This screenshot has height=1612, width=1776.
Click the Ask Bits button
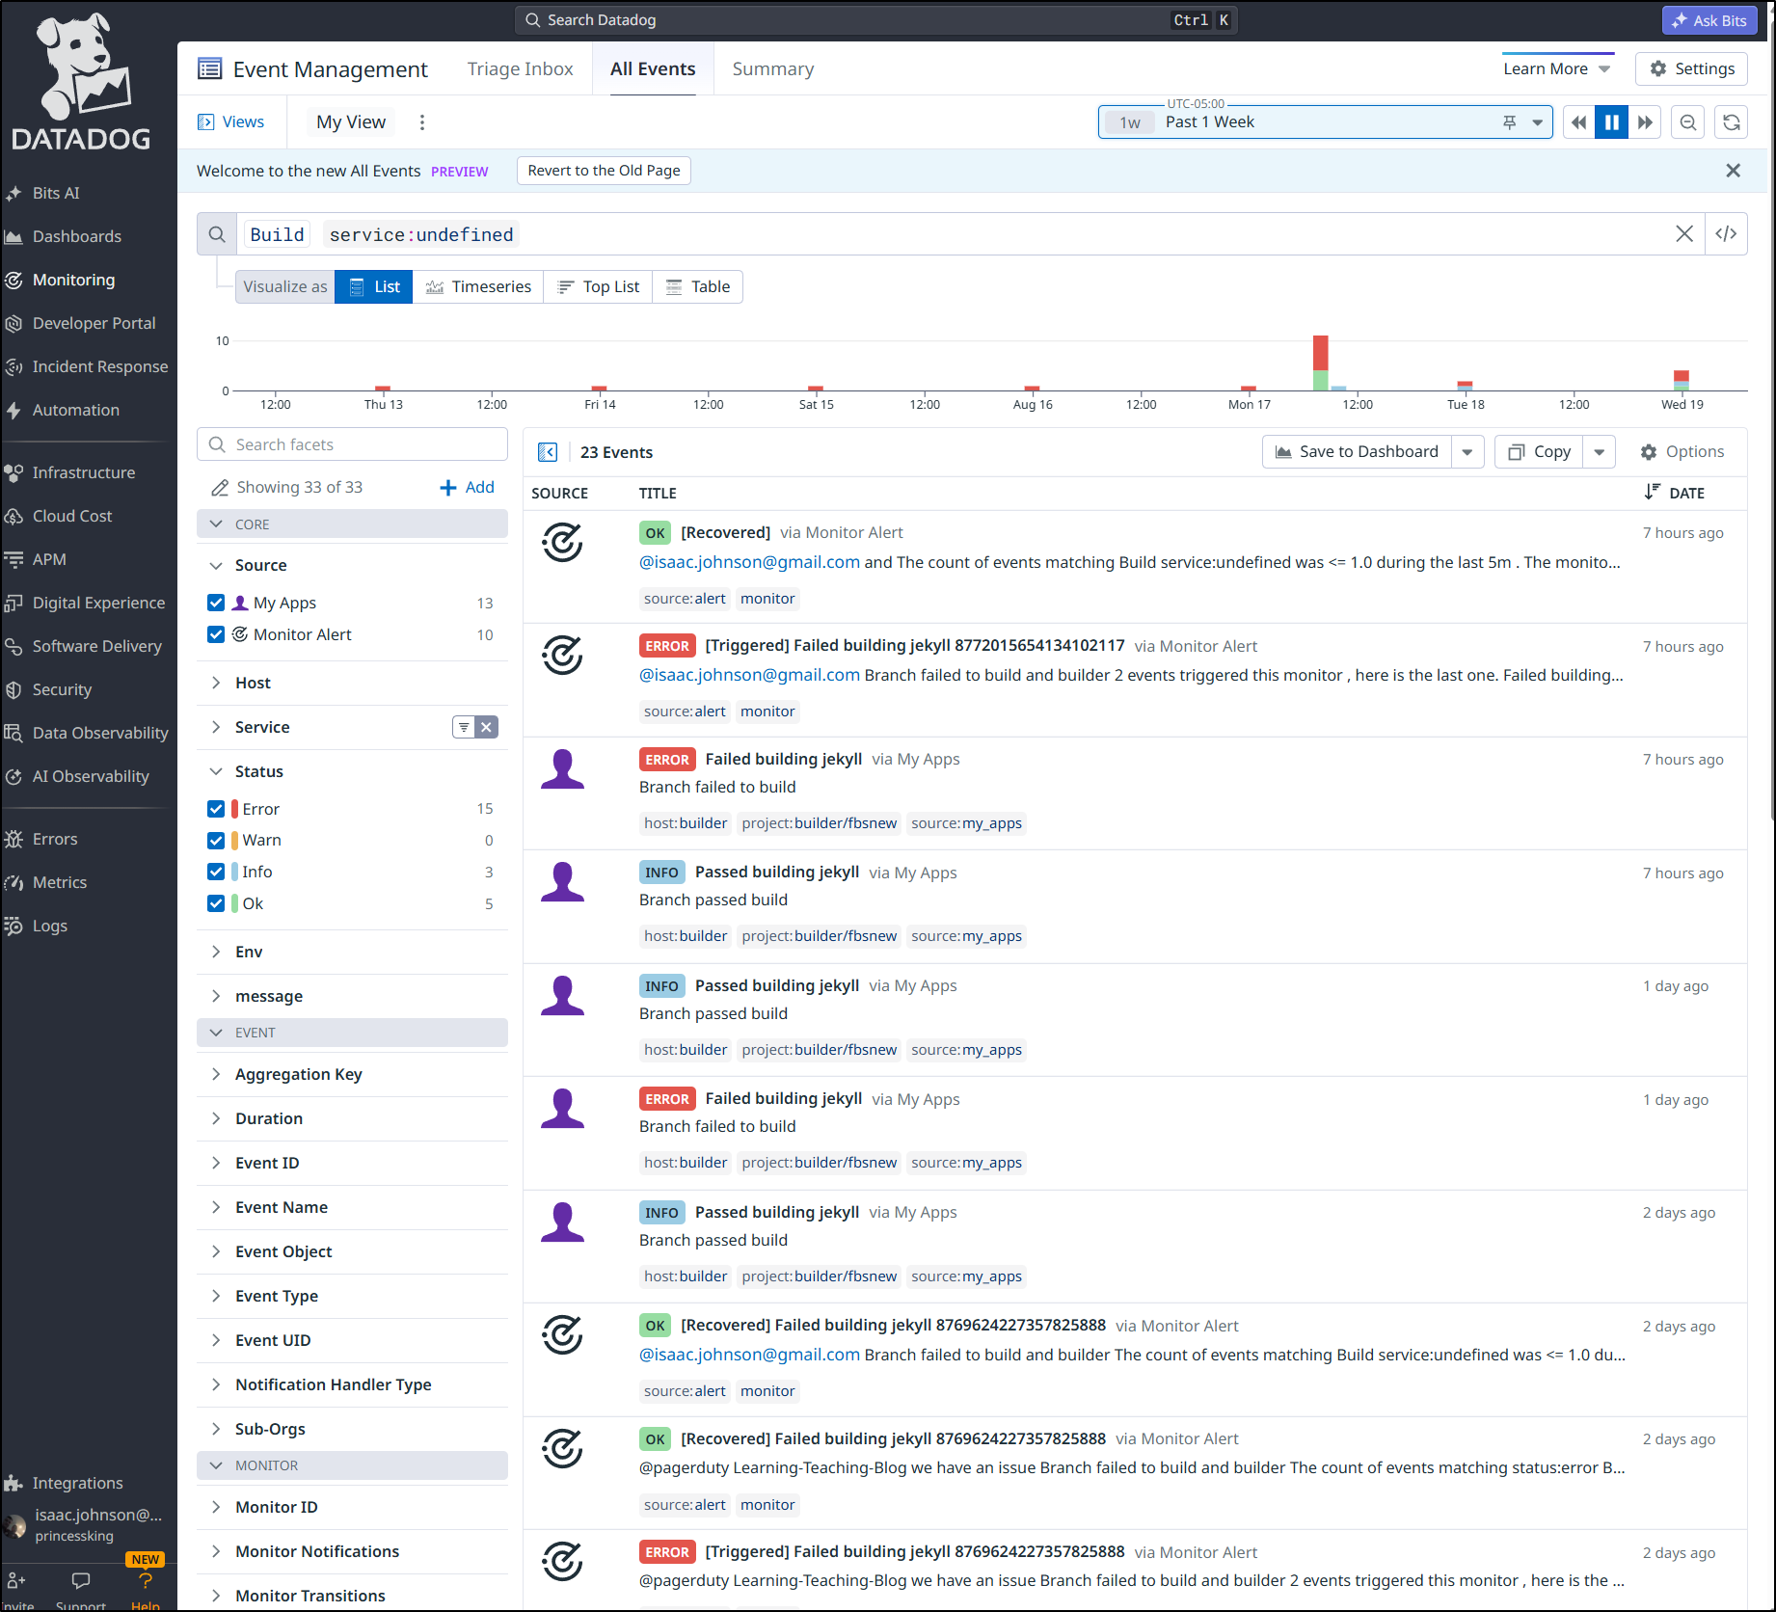[1709, 20]
